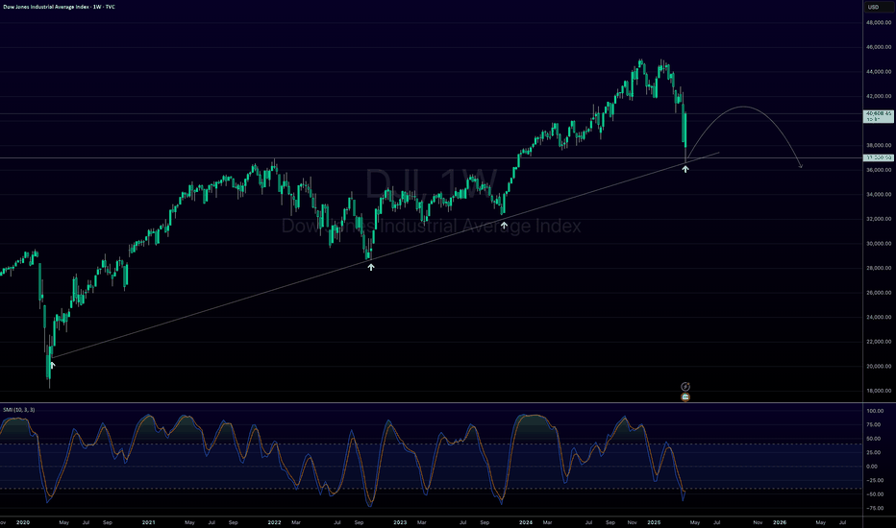Image resolution: width=896 pixels, height=528 pixels.
Task: Click the −25.00 level on SMI scale
Action: pos(874,481)
